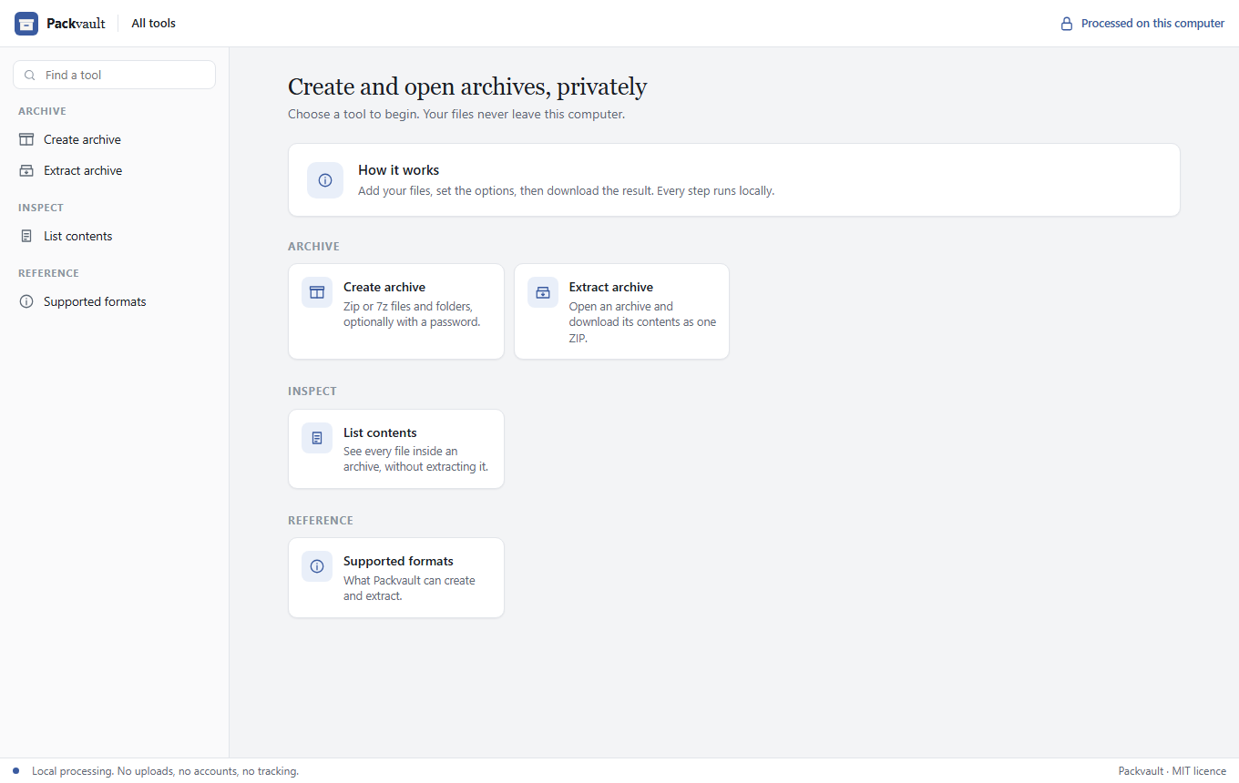Screen dimensions: 1239x783
Task: Click the info icon on the Supported formats card
Action: point(317,566)
